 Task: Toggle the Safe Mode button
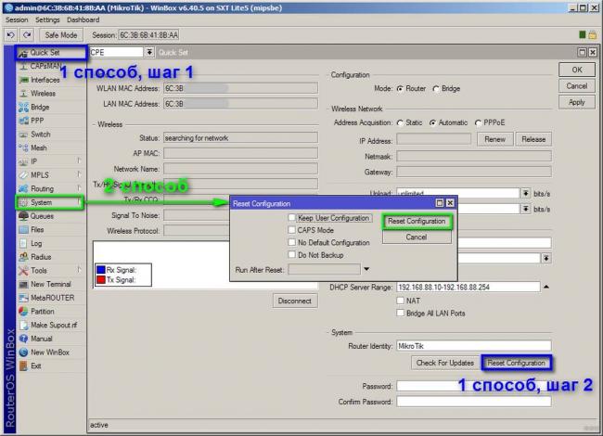pyautogui.click(x=60, y=35)
